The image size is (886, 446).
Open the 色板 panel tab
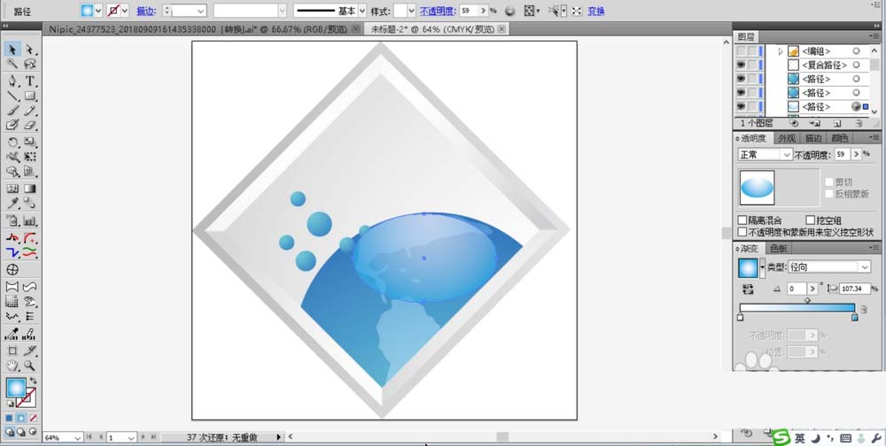click(x=778, y=249)
